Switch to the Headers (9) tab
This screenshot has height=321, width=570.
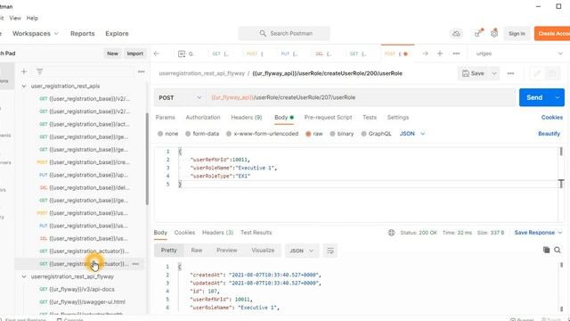point(247,118)
